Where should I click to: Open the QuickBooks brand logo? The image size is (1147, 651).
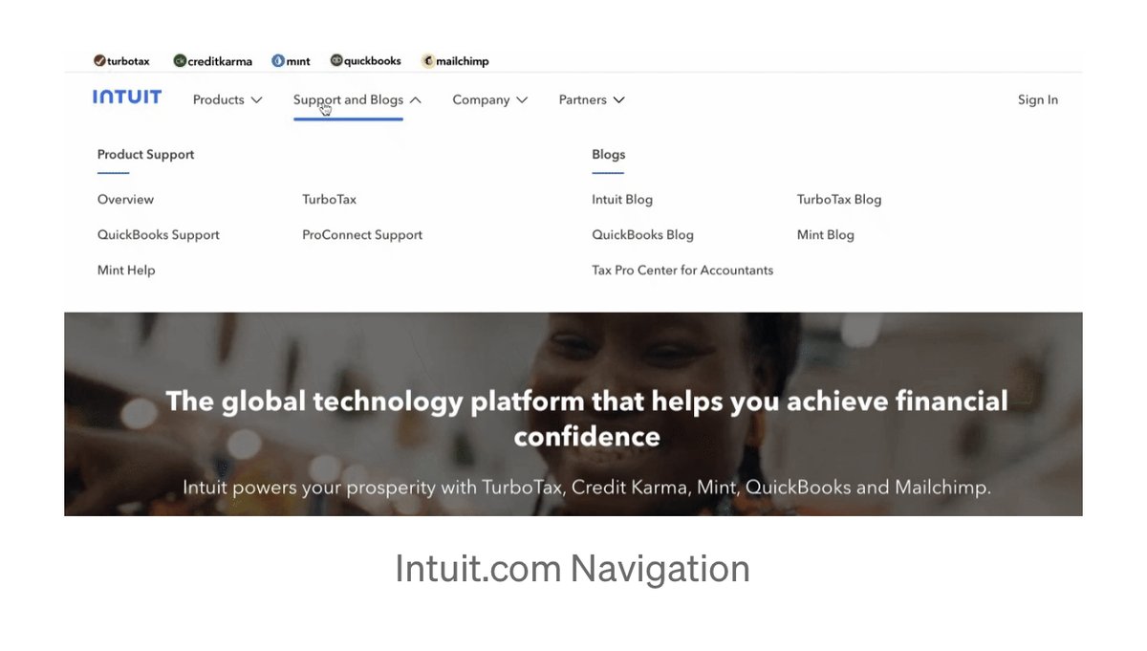[366, 61]
